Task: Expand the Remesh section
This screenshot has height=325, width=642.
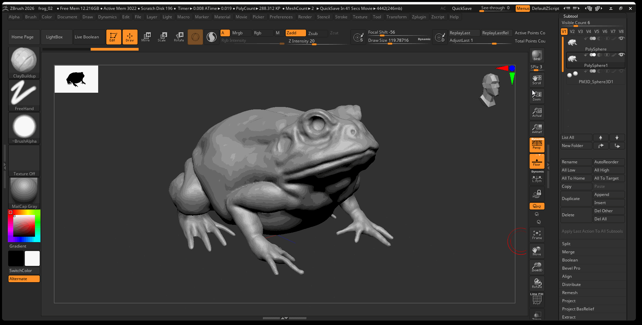Action: tap(570, 293)
